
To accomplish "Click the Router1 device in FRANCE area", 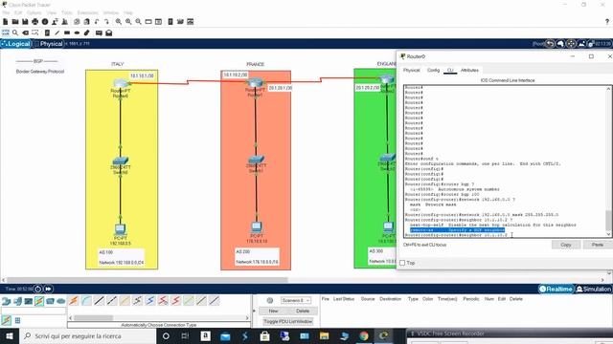I will [x=255, y=83].
